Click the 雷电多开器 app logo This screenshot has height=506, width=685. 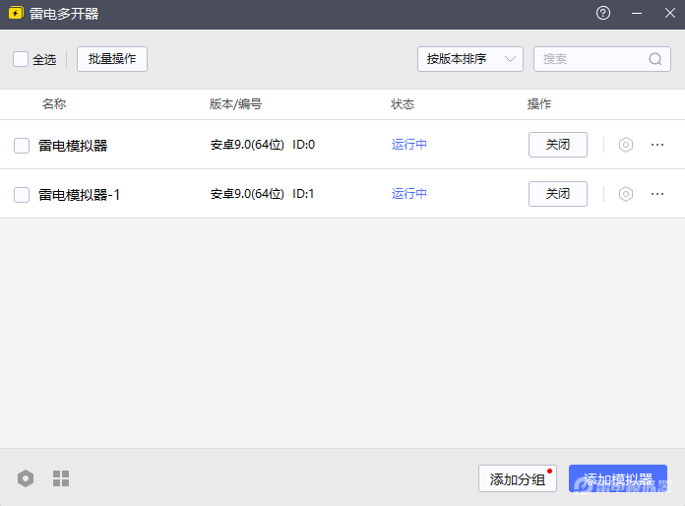coord(16,13)
